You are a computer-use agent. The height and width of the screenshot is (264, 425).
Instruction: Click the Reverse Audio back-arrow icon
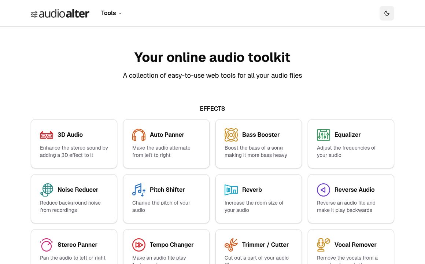[x=324, y=190]
